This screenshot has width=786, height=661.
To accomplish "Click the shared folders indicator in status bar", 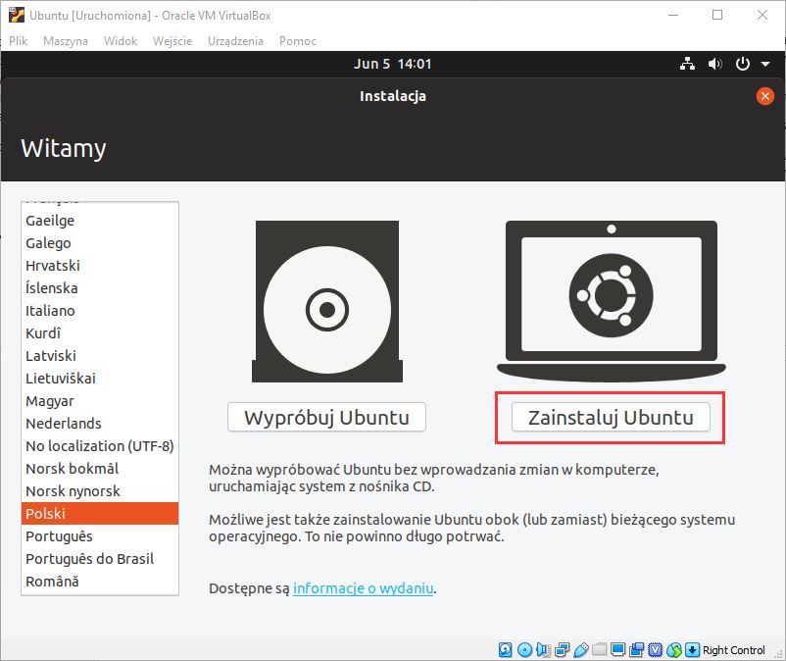I will tap(599, 650).
